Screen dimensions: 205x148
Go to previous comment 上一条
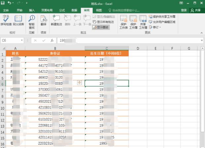[x=77, y=20]
